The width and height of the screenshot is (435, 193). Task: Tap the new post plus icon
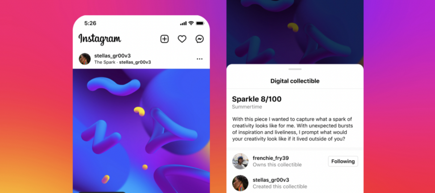point(165,39)
